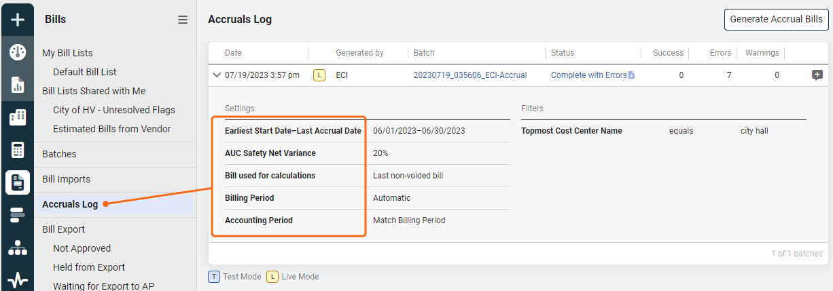Collapse the Bills menu with hamburger icon
The width and height of the screenshot is (833, 291).
183,20
